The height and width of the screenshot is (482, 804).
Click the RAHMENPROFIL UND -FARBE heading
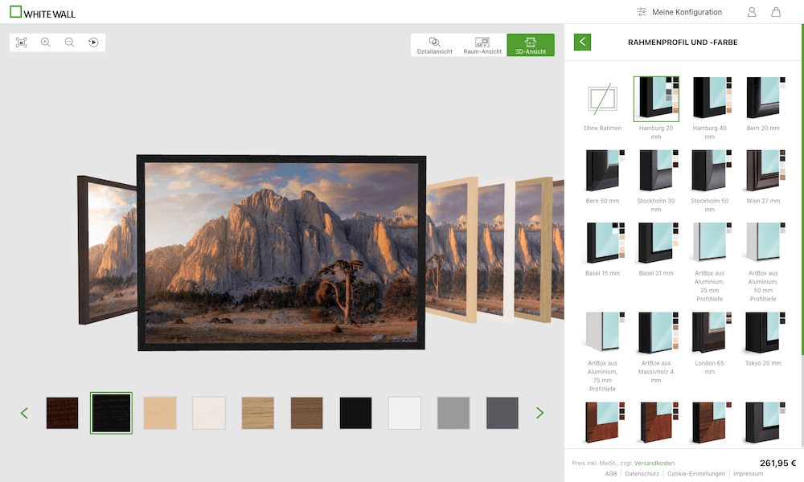click(683, 43)
